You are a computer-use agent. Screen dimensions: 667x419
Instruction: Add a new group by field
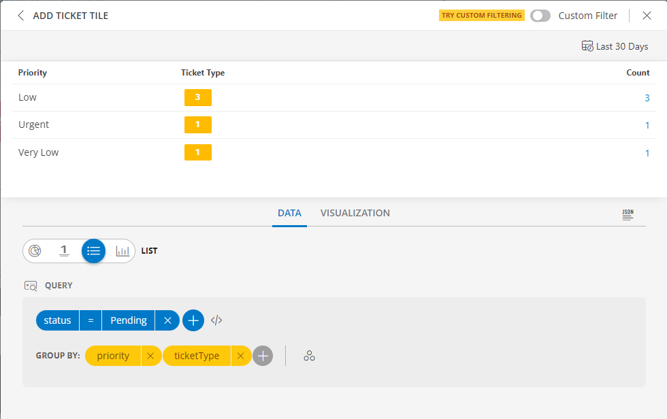[x=263, y=355]
